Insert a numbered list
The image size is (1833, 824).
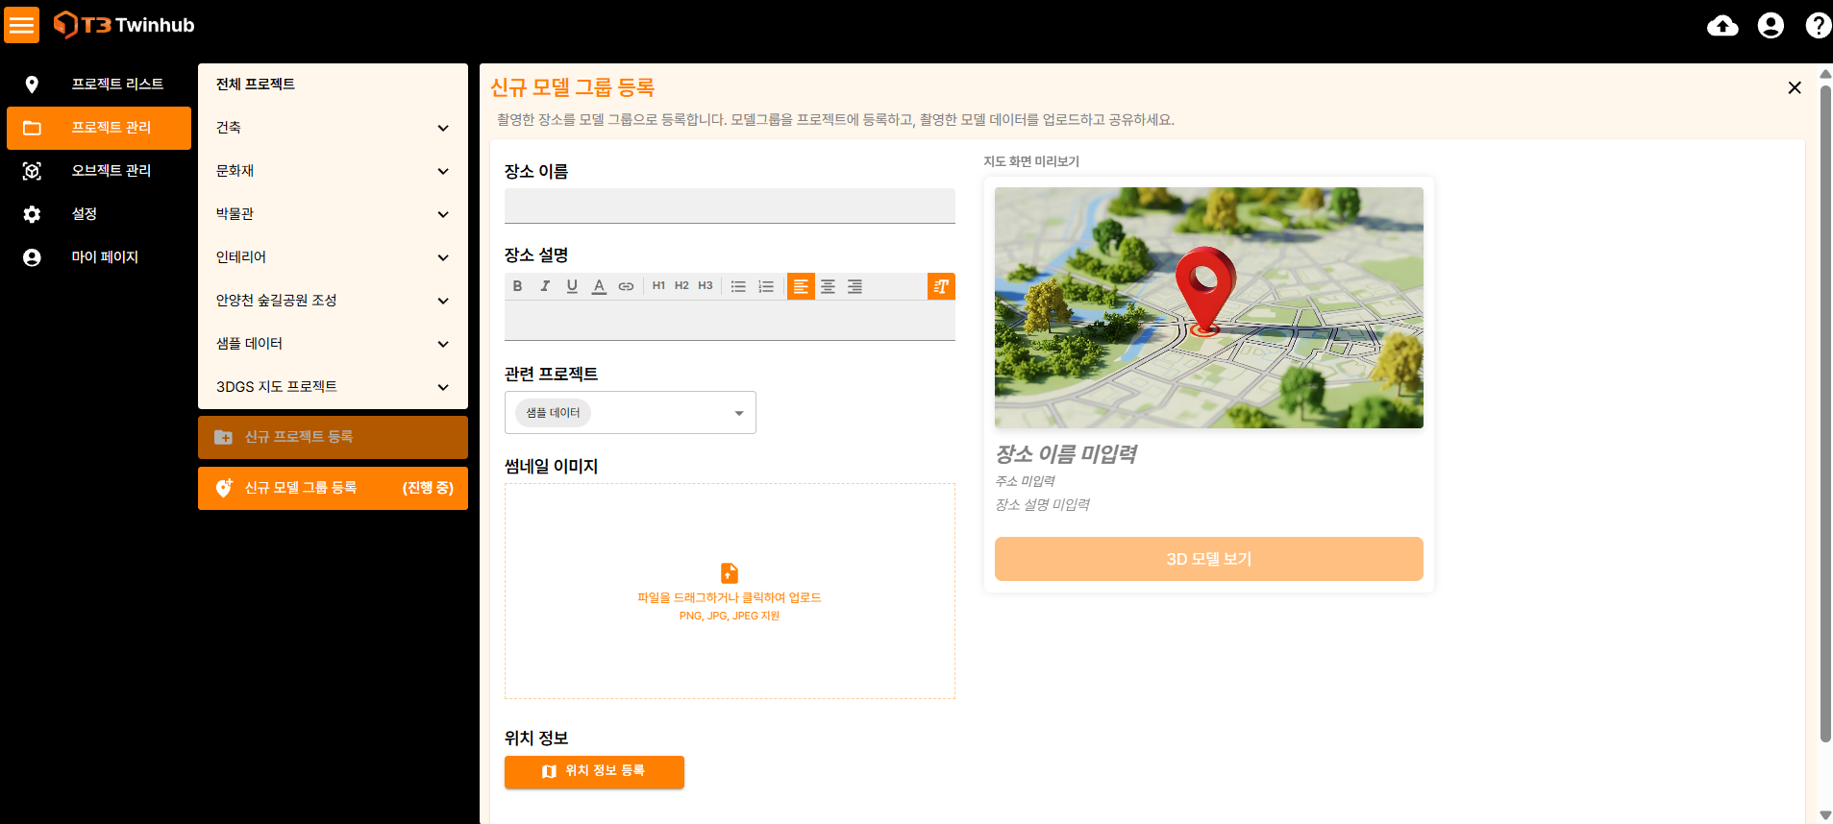coord(766,286)
